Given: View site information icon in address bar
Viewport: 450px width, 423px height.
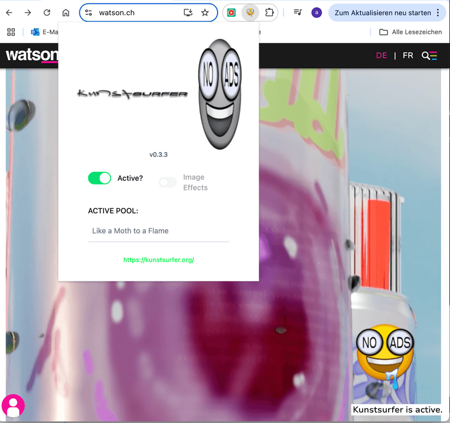Looking at the screenshot, I should click(x=89, y=12).
